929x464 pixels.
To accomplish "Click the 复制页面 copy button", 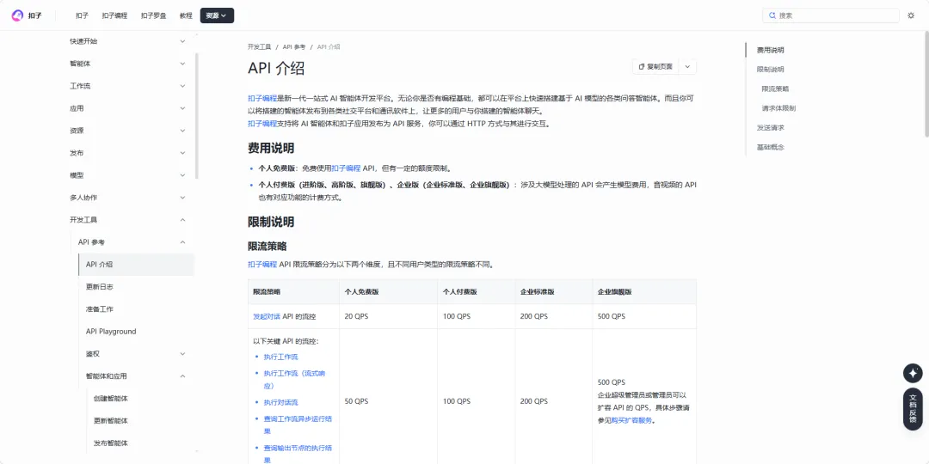I will [x=655, y=67].
